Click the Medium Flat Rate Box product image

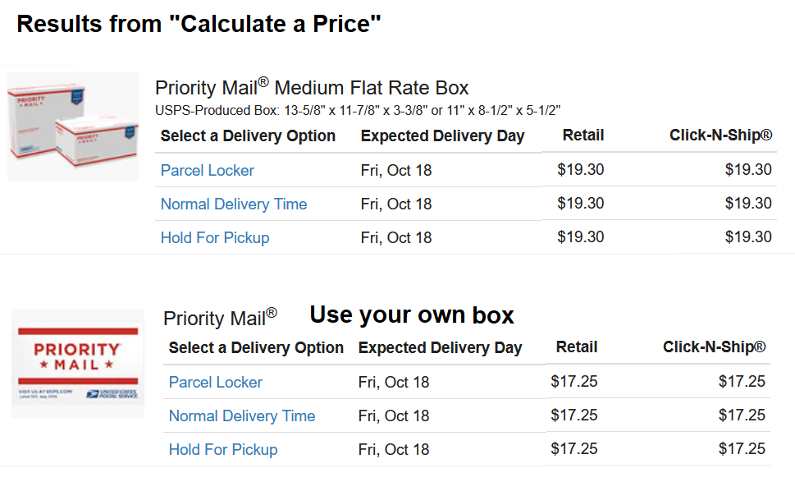[x=73, y=126]
